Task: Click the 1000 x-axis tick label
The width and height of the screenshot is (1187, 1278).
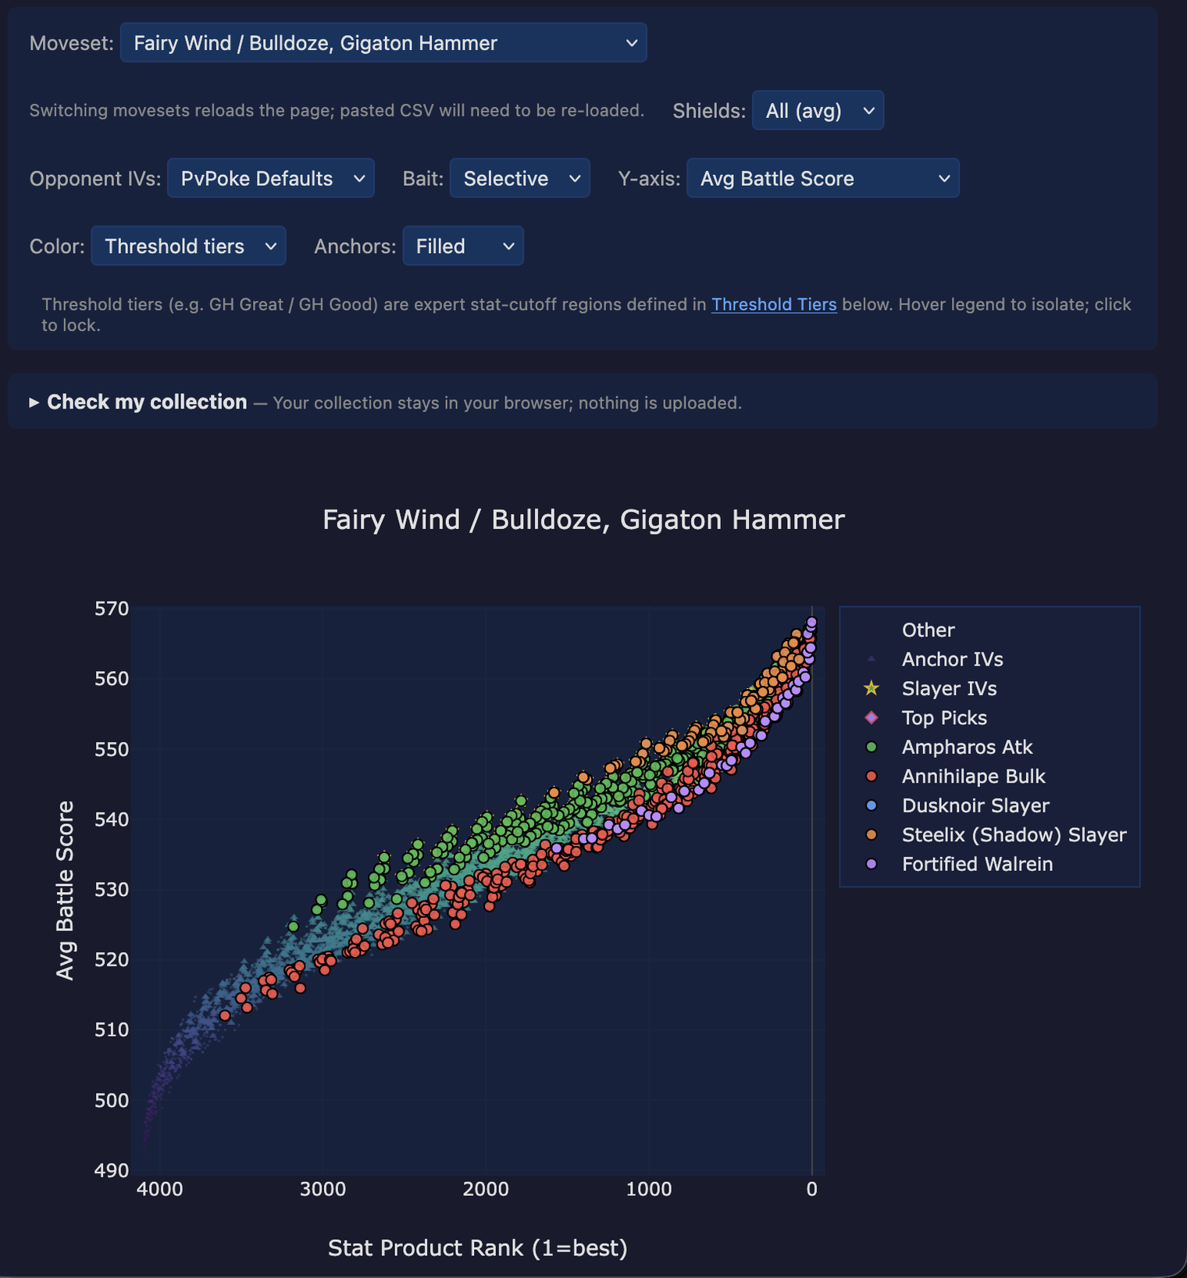Action: pyautogui.click(x=649, y=1189)
